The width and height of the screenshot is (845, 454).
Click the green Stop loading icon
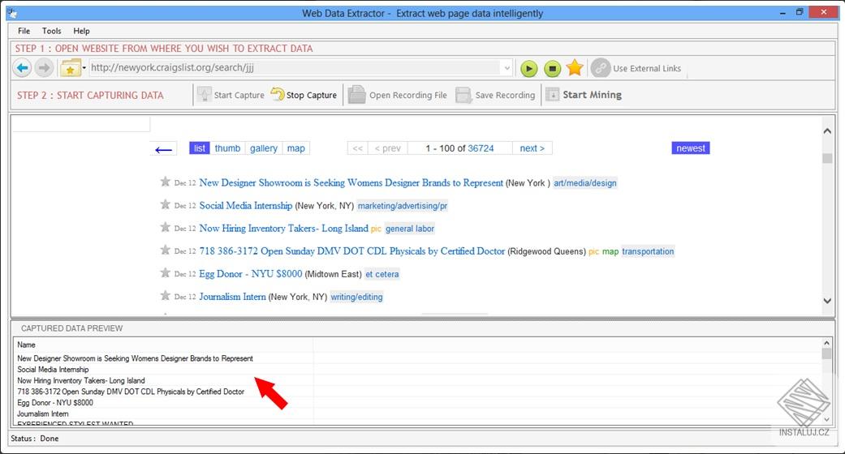click(x=552, y=68)
